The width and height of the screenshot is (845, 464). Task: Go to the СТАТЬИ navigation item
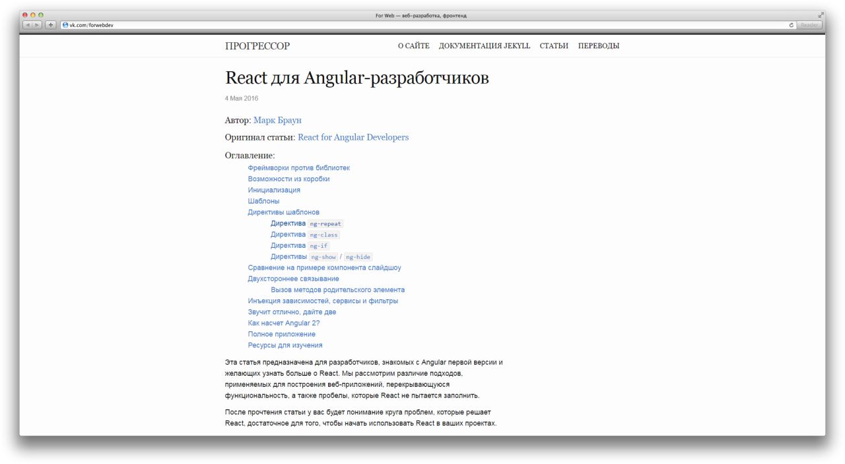pyautogui.click(x=554, y=46)
